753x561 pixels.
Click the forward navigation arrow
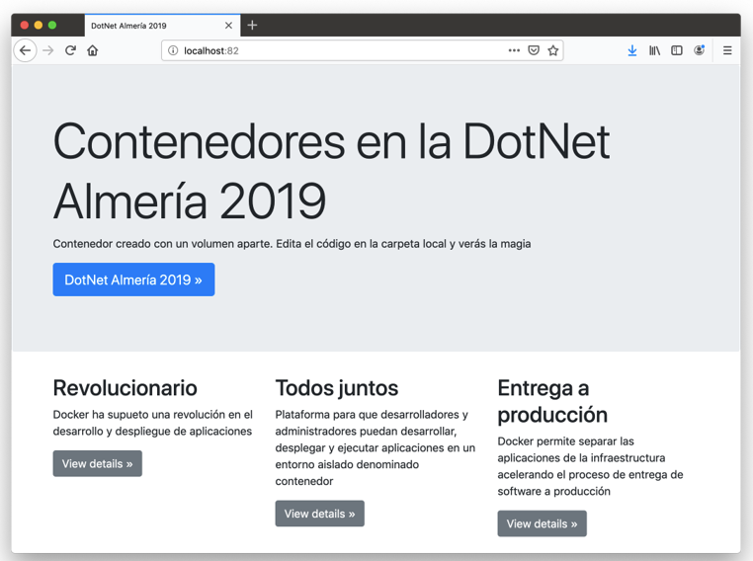(48, 50)
